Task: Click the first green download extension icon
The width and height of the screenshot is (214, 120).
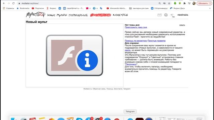Action: 175,3
